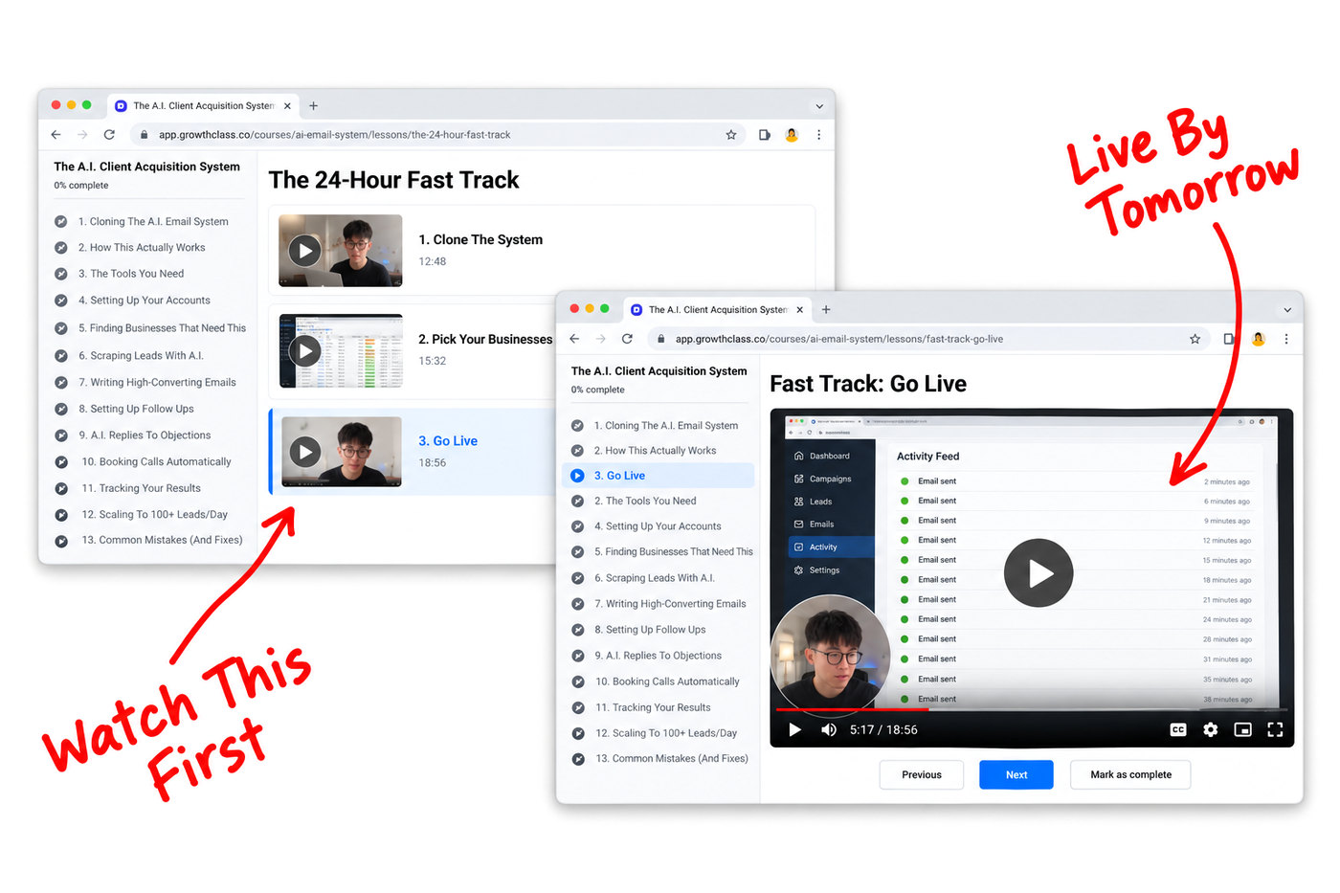The width and height of the screenshot is (1340, 893).
Task: Open three-dot menu in back browser window
Action: 818,135
